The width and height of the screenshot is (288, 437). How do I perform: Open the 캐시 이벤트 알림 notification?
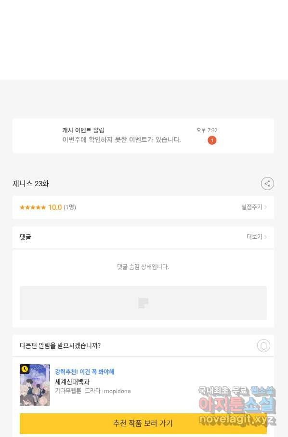pyautogui.click(x=143, y=136)
